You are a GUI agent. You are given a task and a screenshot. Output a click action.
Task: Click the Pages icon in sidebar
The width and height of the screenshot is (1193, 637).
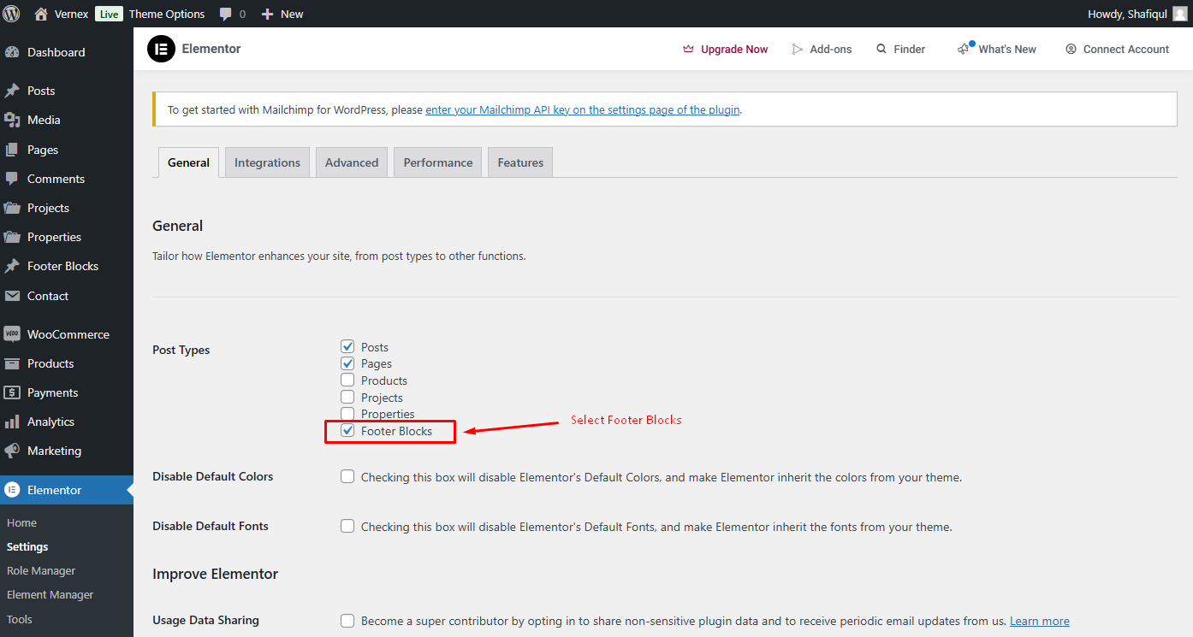pos(12,150)
